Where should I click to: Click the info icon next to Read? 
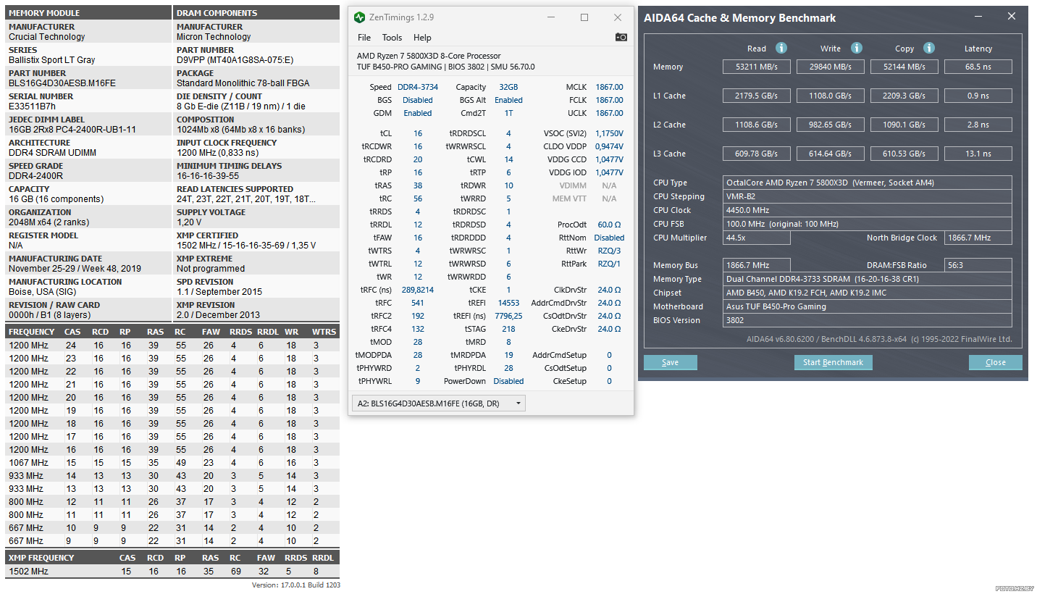781,48
